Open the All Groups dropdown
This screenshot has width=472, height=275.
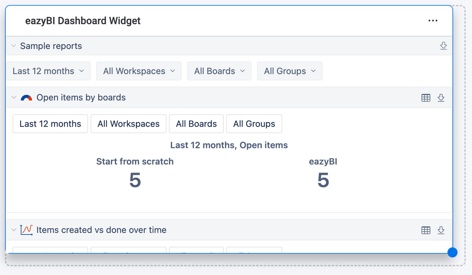tap(289, 71)
